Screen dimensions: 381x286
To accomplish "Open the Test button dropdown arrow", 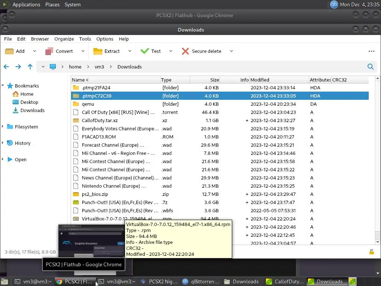I will [171, 51].
